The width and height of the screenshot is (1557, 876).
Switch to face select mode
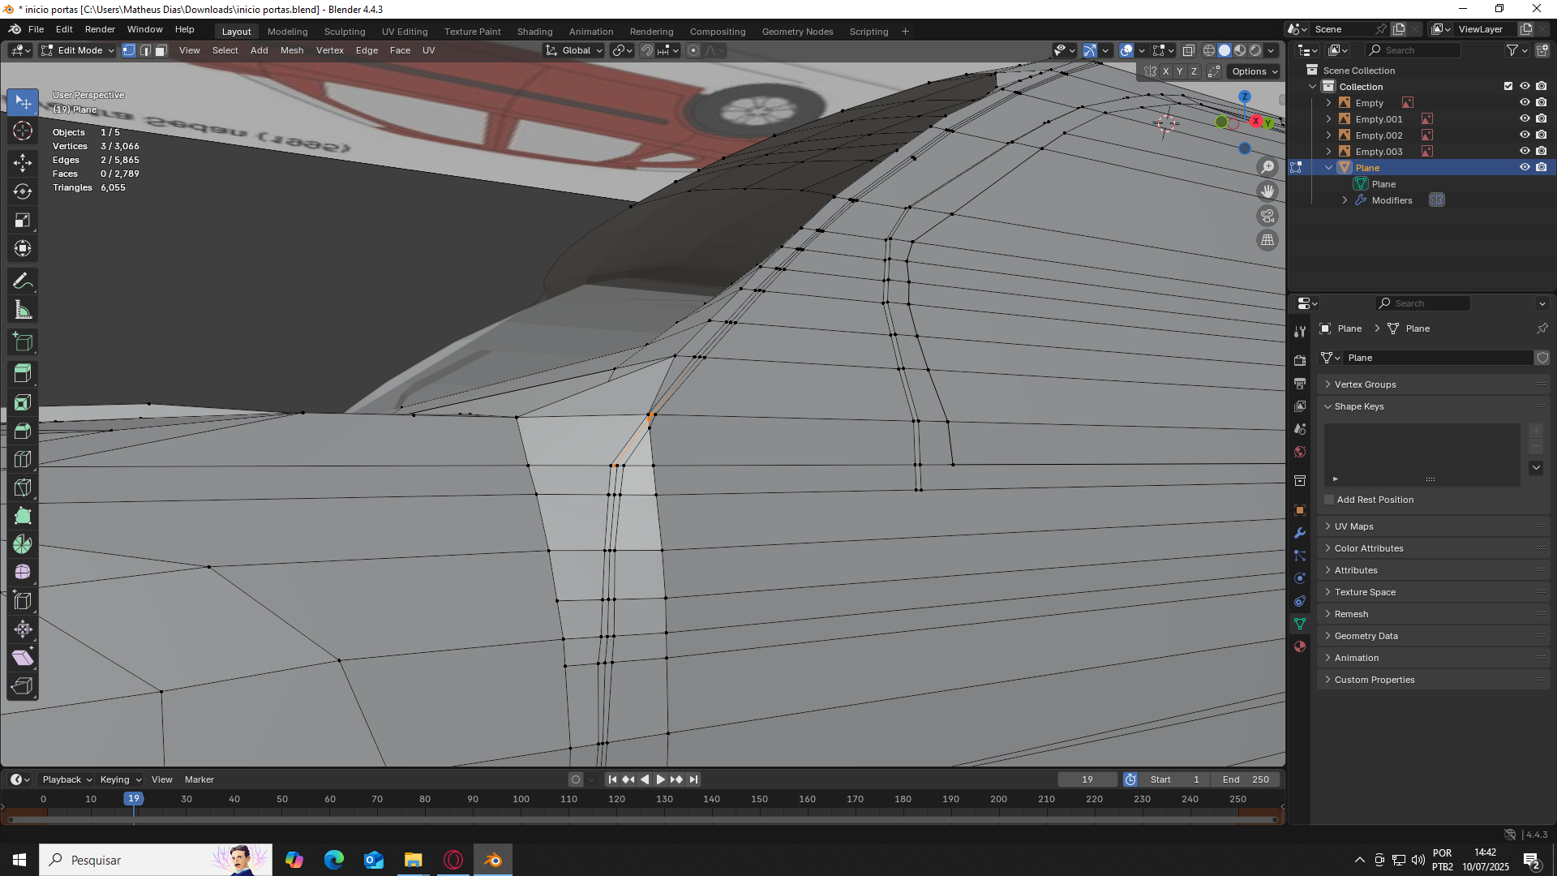click(161, 50)
